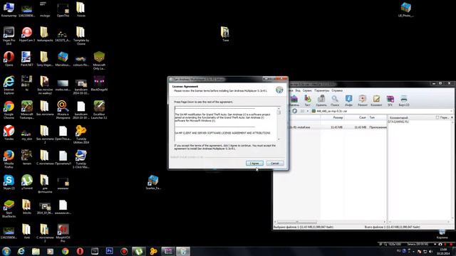Select the Start BlueStacks desktop shortcut
This screenshot has height=256, width=456.
click(x=9, y=208)
